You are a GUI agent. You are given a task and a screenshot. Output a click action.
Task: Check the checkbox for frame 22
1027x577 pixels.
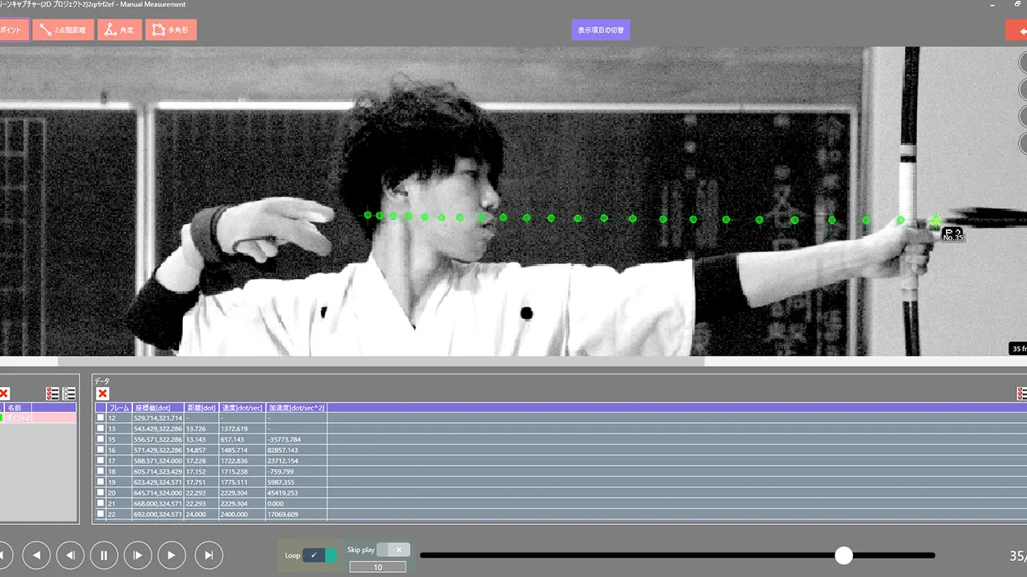pos(100,514)
